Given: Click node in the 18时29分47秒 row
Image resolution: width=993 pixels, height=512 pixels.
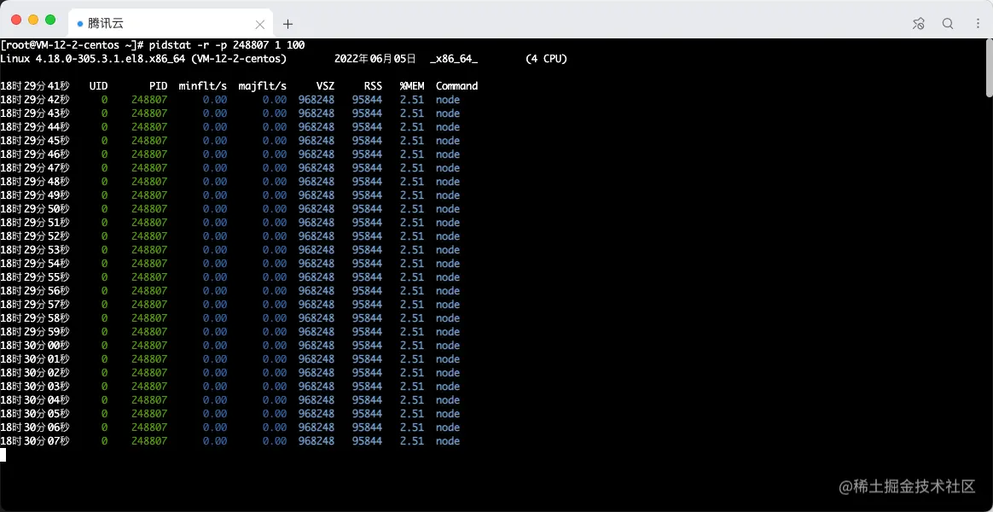Looking at the screenshot, I should coord(448,168).
